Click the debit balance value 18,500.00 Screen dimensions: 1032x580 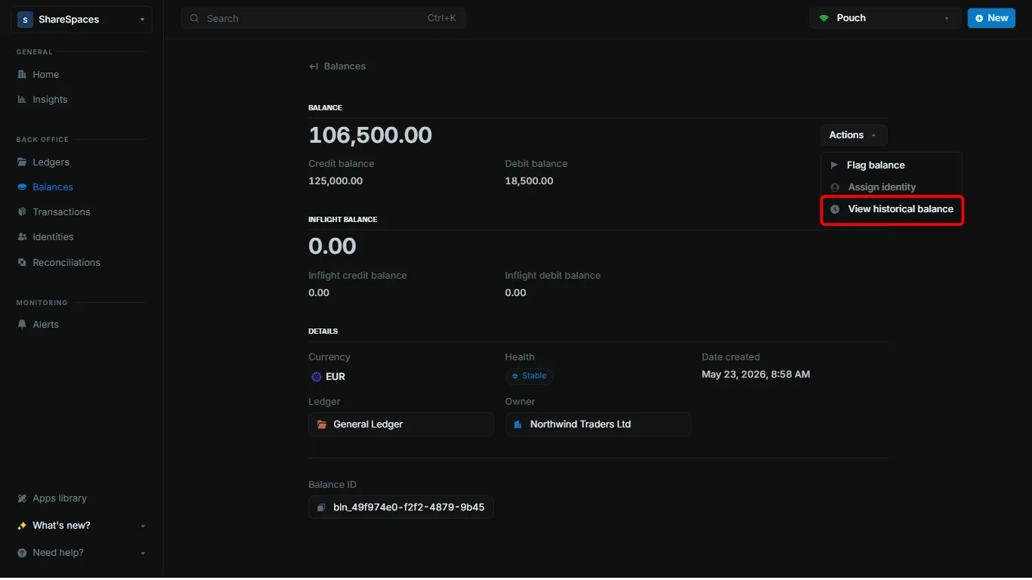[529, 181]
